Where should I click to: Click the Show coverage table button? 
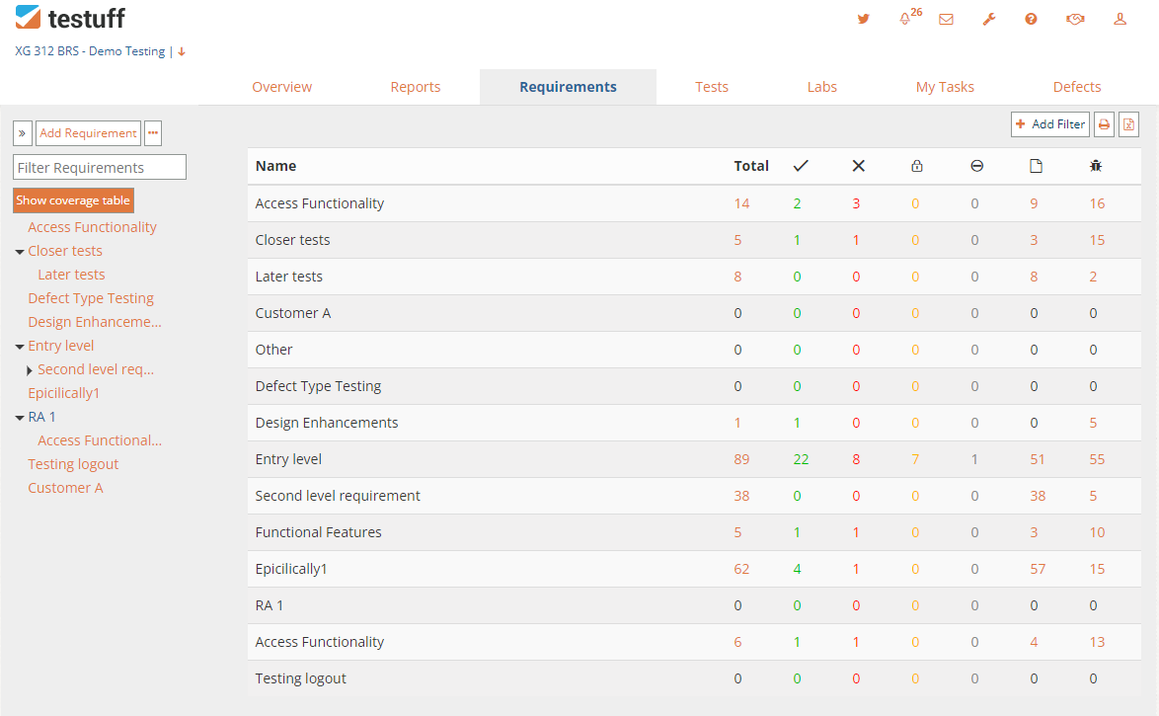point(73,200)
